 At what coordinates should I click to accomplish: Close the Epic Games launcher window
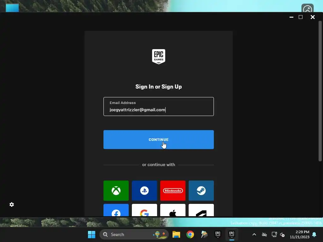(x=313, y=17)
